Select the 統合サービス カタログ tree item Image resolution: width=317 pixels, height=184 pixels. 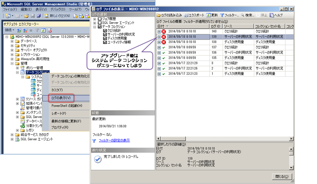34,135
